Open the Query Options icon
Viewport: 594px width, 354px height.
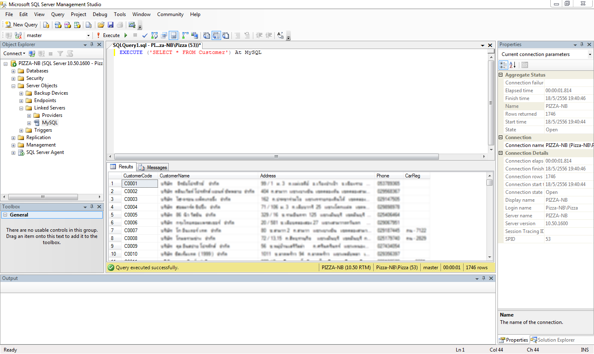(x=164, y=35)
